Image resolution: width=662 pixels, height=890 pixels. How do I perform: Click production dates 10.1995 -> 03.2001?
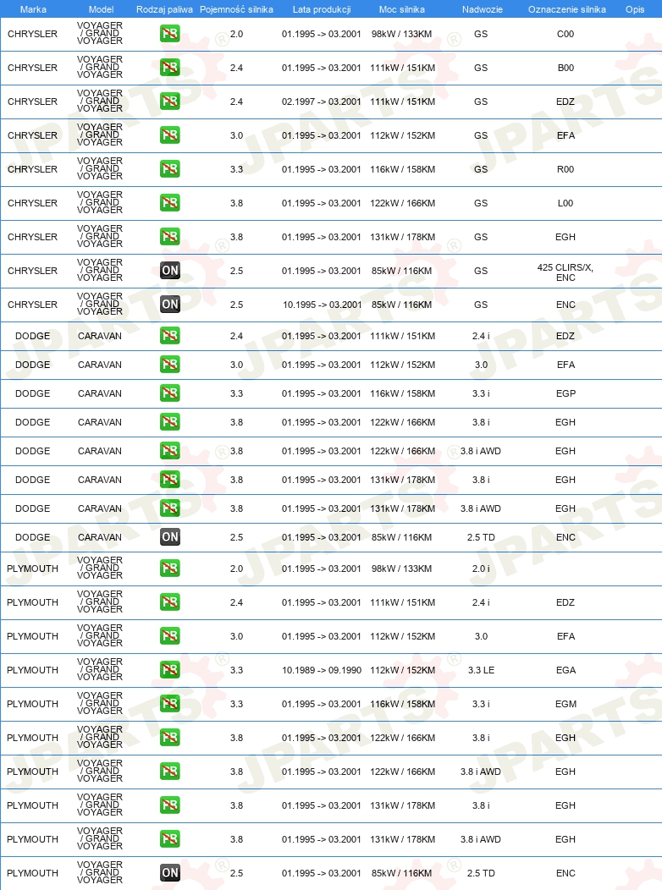[322, 305]
